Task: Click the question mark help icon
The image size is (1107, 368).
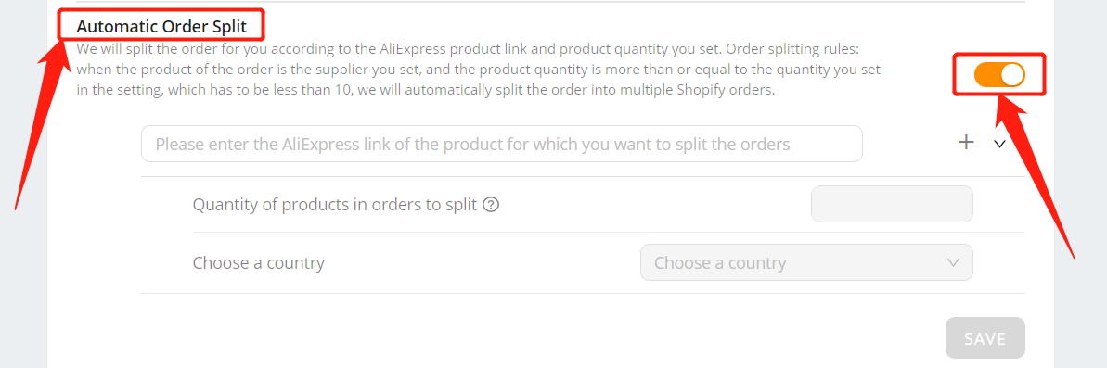Action: tap(492, 205)
